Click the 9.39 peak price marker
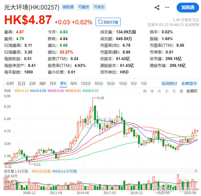This screenshot has width=201, height=196. click(101, 98)
